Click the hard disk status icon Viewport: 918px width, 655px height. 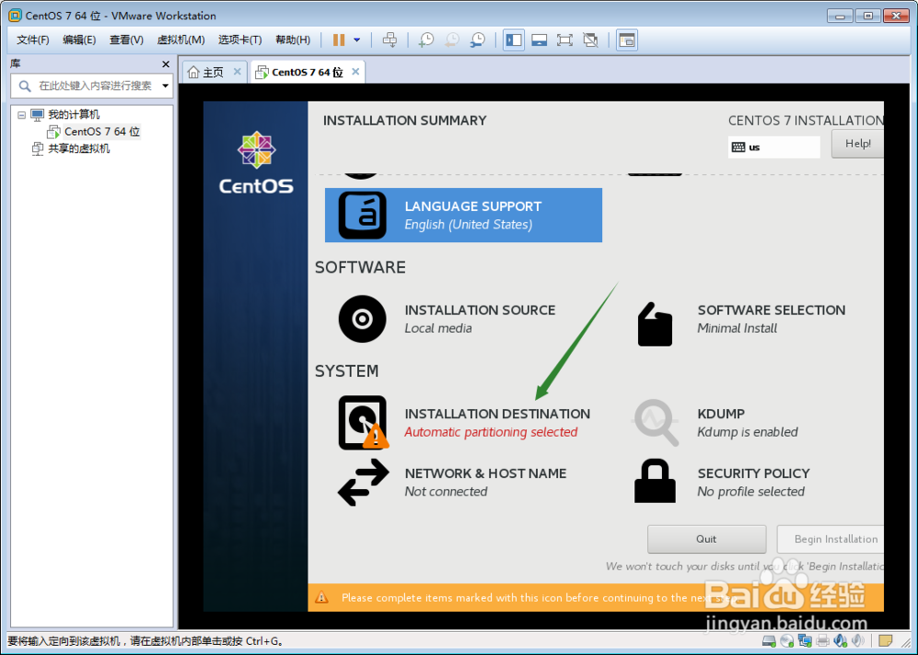click(x=769, y=641)
